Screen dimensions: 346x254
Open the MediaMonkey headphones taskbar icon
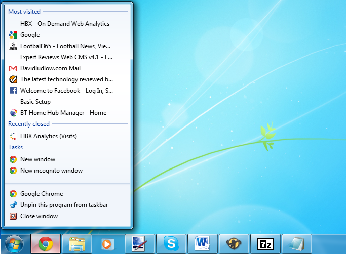coord(234,244)
